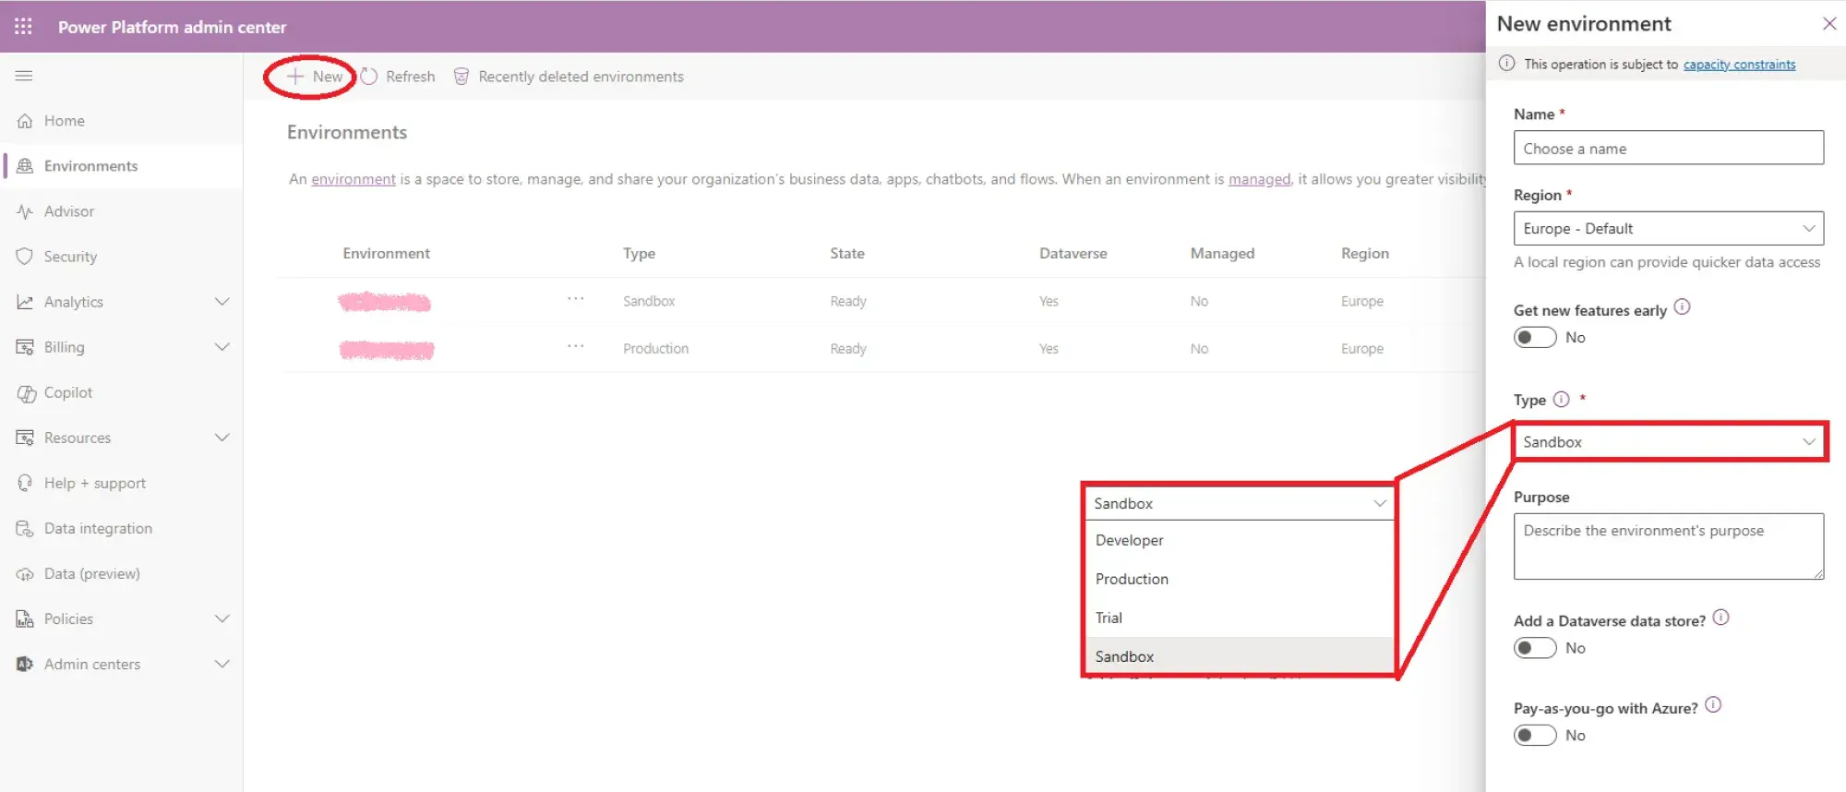Viewport: 1846px width, 792px height.
Task: Open the app launcher waffle icon
Action: click(x=24, y=27)
